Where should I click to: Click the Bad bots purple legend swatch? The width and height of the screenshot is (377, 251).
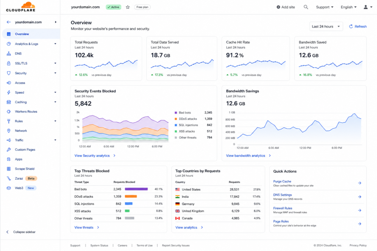pos(176,112)
